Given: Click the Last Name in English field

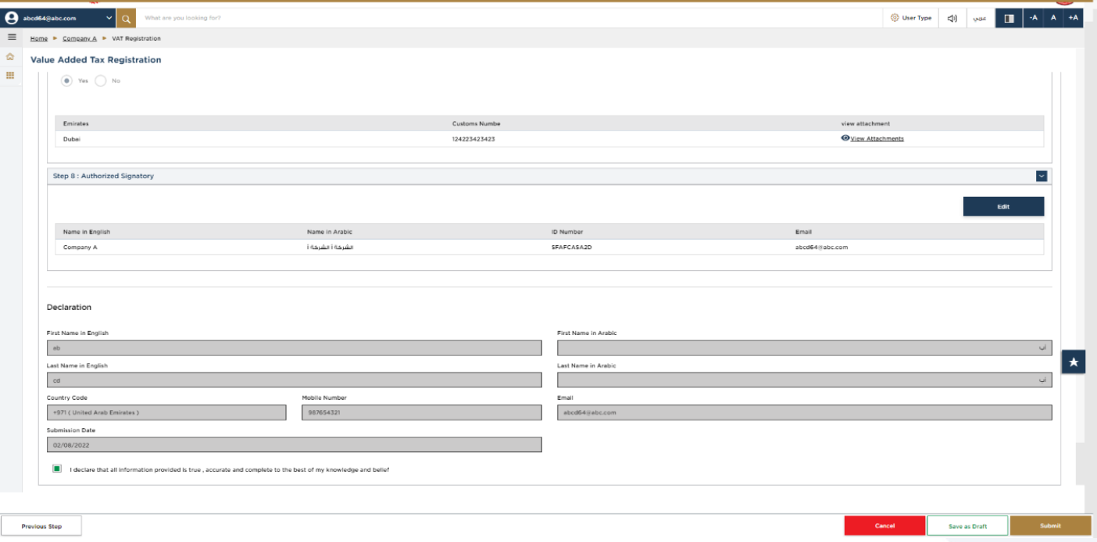Looking at the screenshot, I should (295, 380).
